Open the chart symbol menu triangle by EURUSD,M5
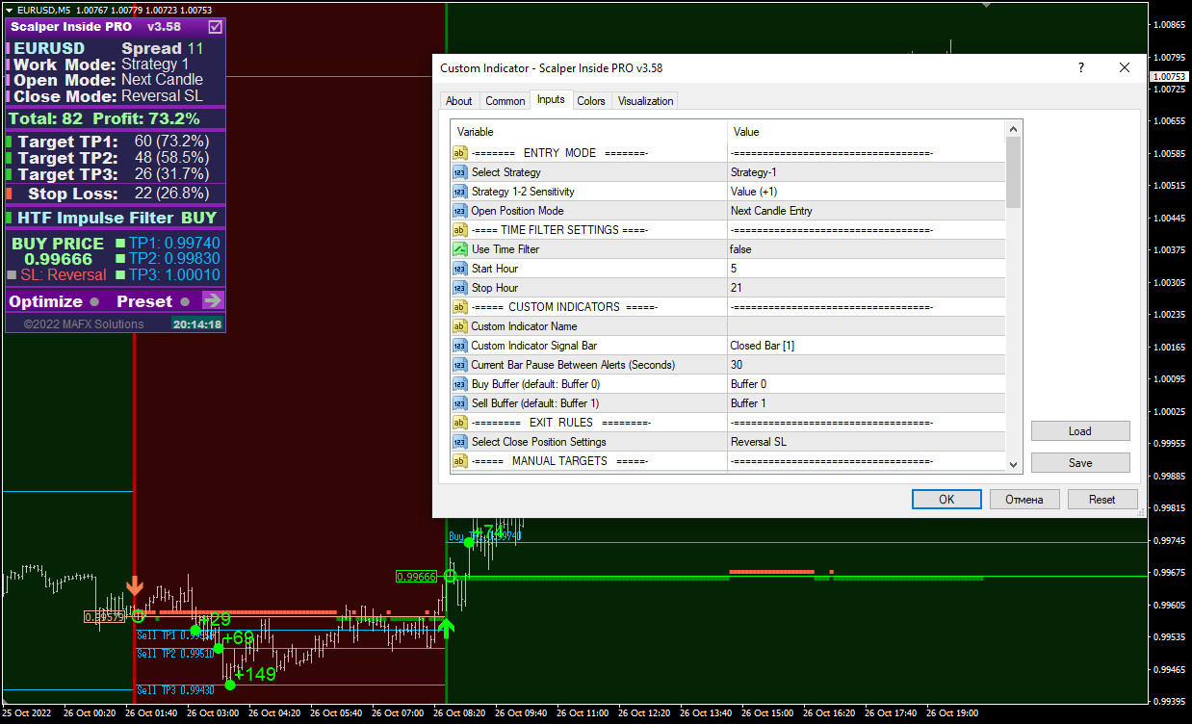The width and height of the screenshot is (1192, 724). pyautogui.click(x=9, y=10)
